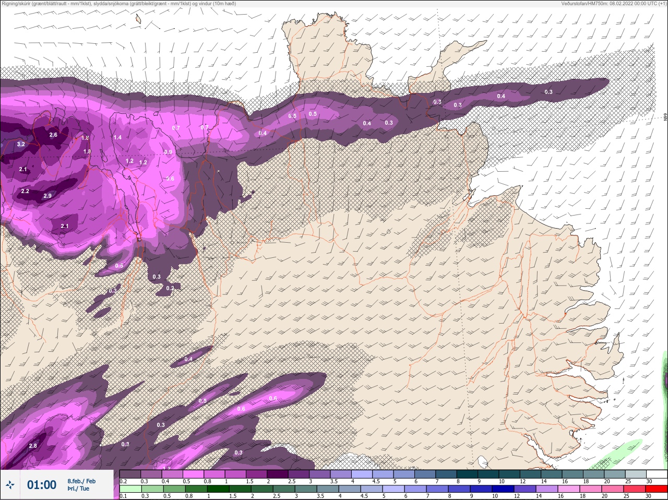Click the 2.8 precipitation value on the map
The image size is (668, 500).
pyautogui.click(x=33, y=446)
